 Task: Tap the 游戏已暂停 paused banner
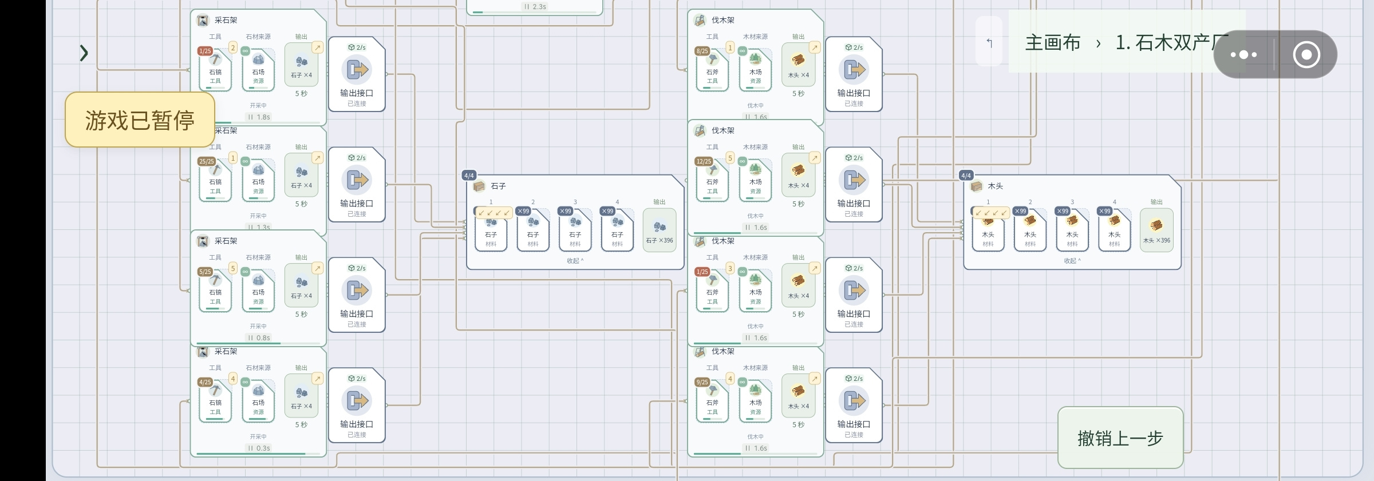coord(140,120)
